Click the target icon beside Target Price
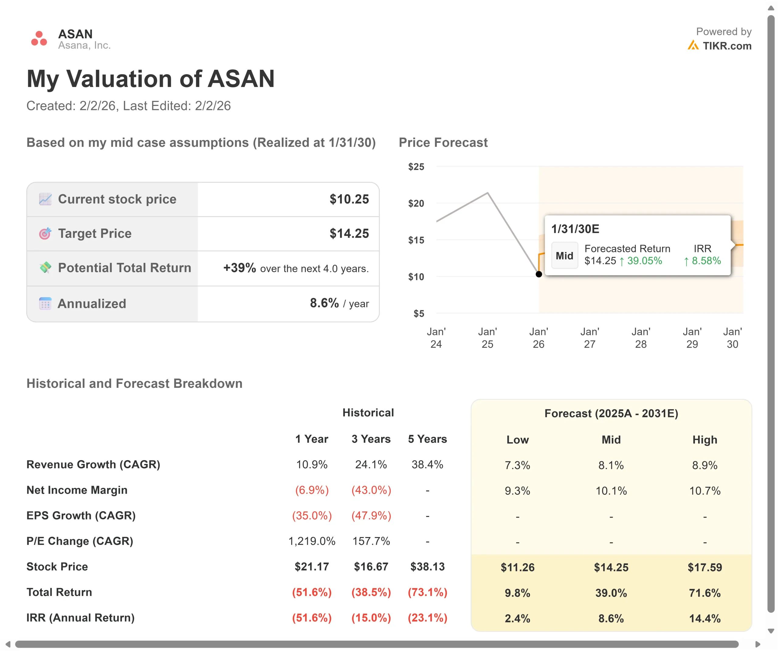The width and height of the screenshot is (778, 651). coord(45,233)
